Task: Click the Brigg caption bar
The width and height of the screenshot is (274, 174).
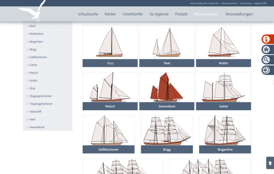Action: coord(167,149)
